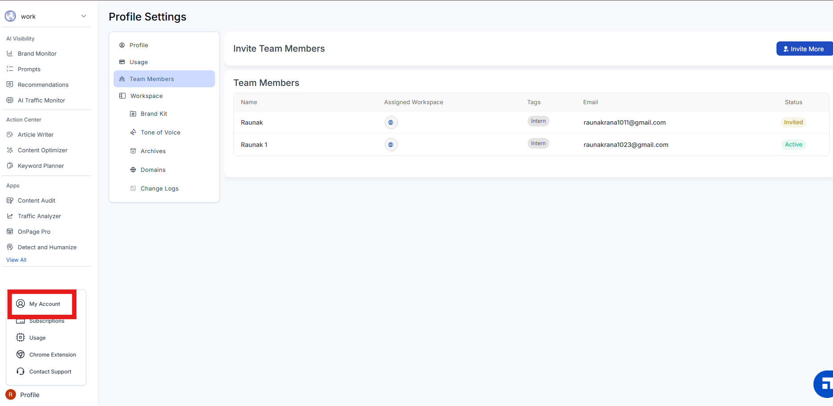Viewport: 833px width, 406px height.
Task: Click the Intern tag on Raunak's row
Action: click(x=538, y=121)
